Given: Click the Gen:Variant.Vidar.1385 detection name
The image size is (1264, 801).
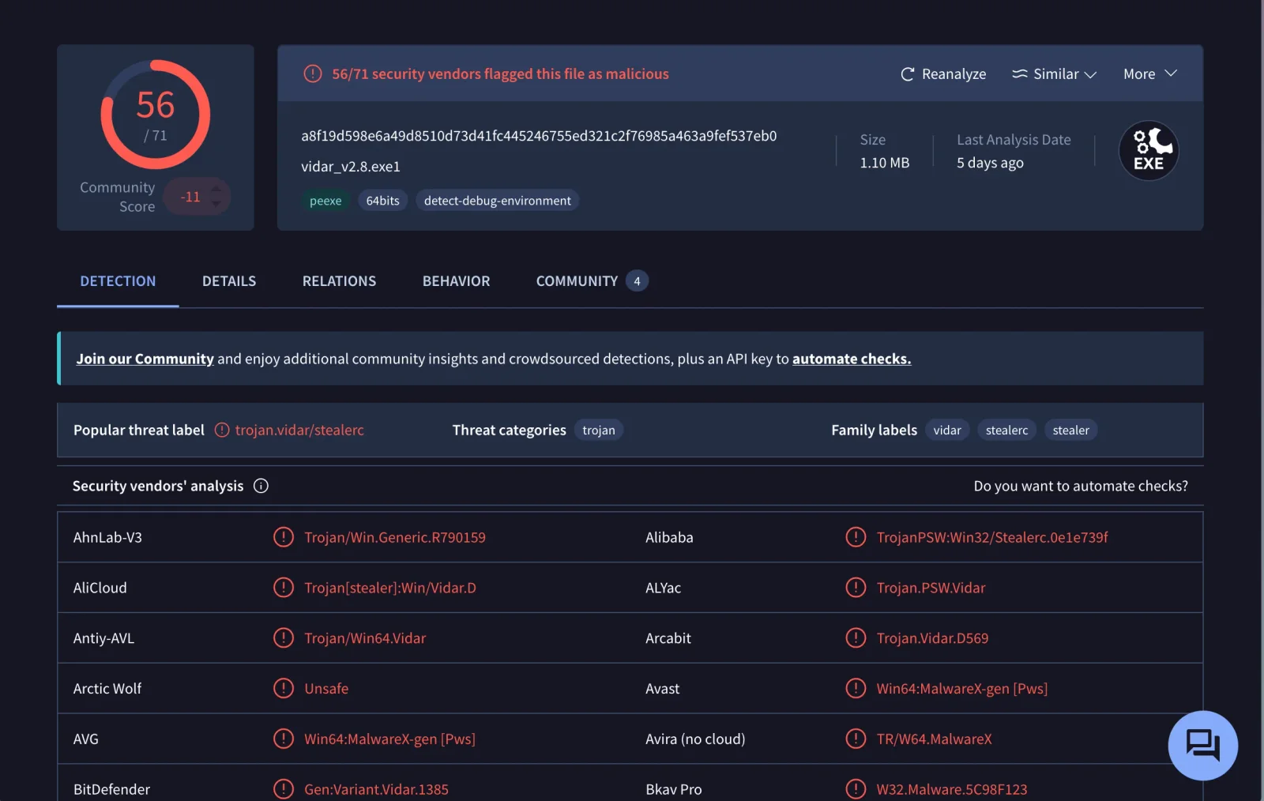Looking at the screenshot, I should 376,789.
